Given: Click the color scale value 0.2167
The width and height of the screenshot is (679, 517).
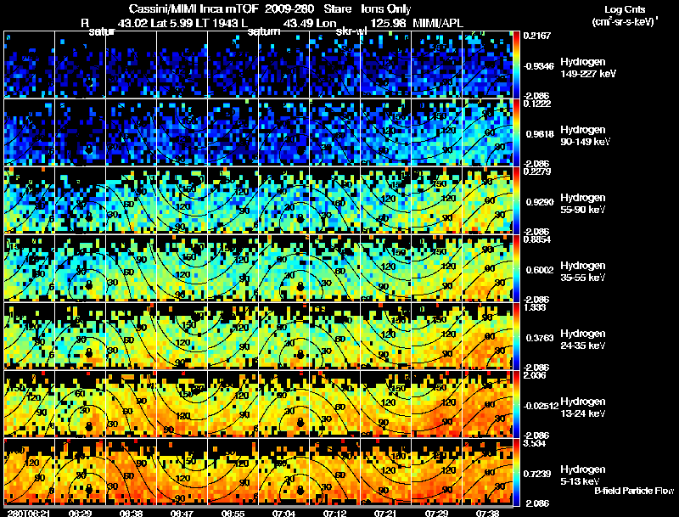Looking at the screenshot, I should pos(537,36).
